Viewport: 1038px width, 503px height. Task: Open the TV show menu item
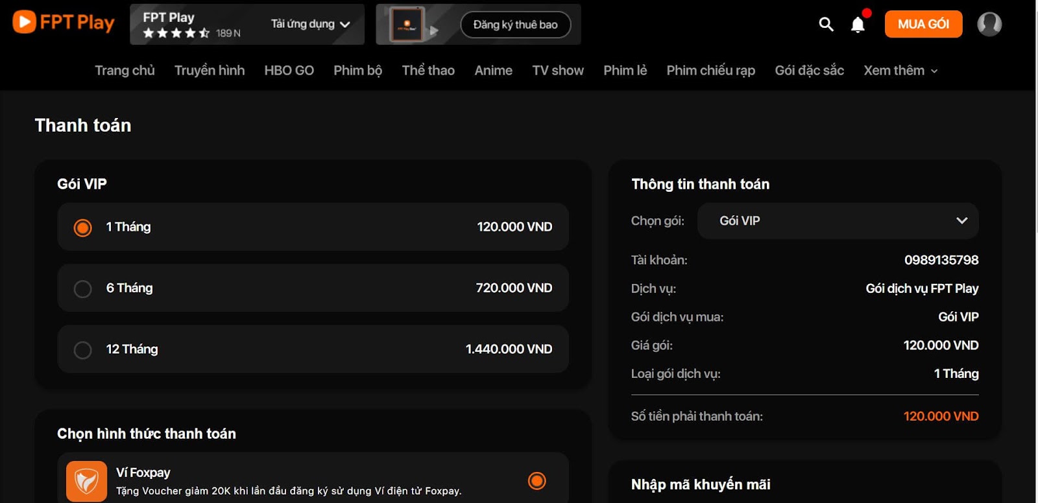[x=558, y=71]
